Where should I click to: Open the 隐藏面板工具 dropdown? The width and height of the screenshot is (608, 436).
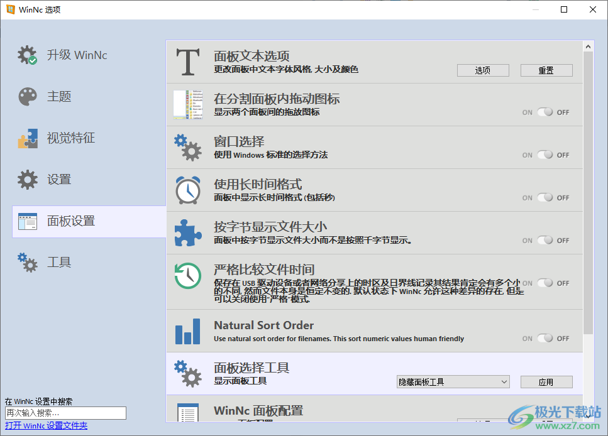click(453, 382)
